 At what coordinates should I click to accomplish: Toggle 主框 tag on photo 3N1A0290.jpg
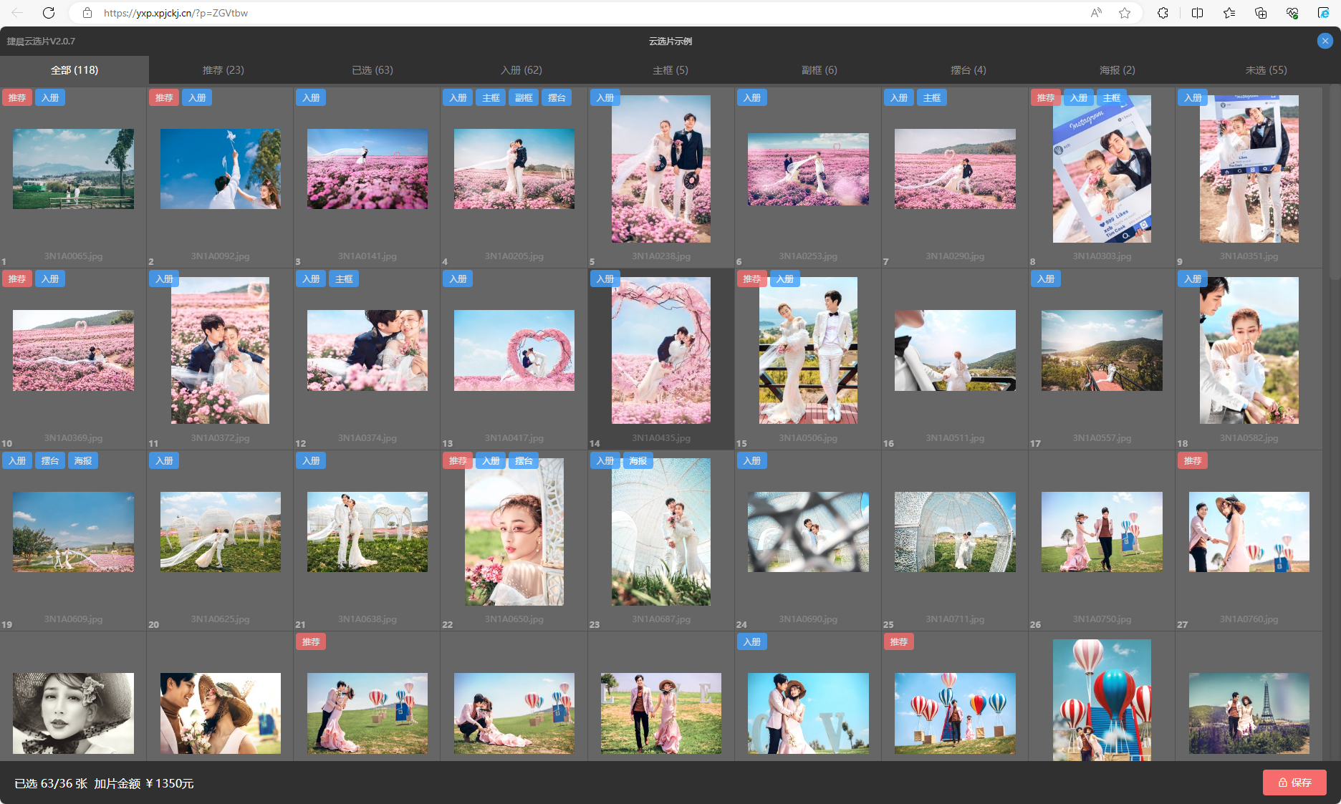tap(932, 98)
